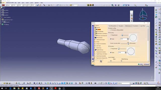Click the New document icon in bottom toolbar

3,83
